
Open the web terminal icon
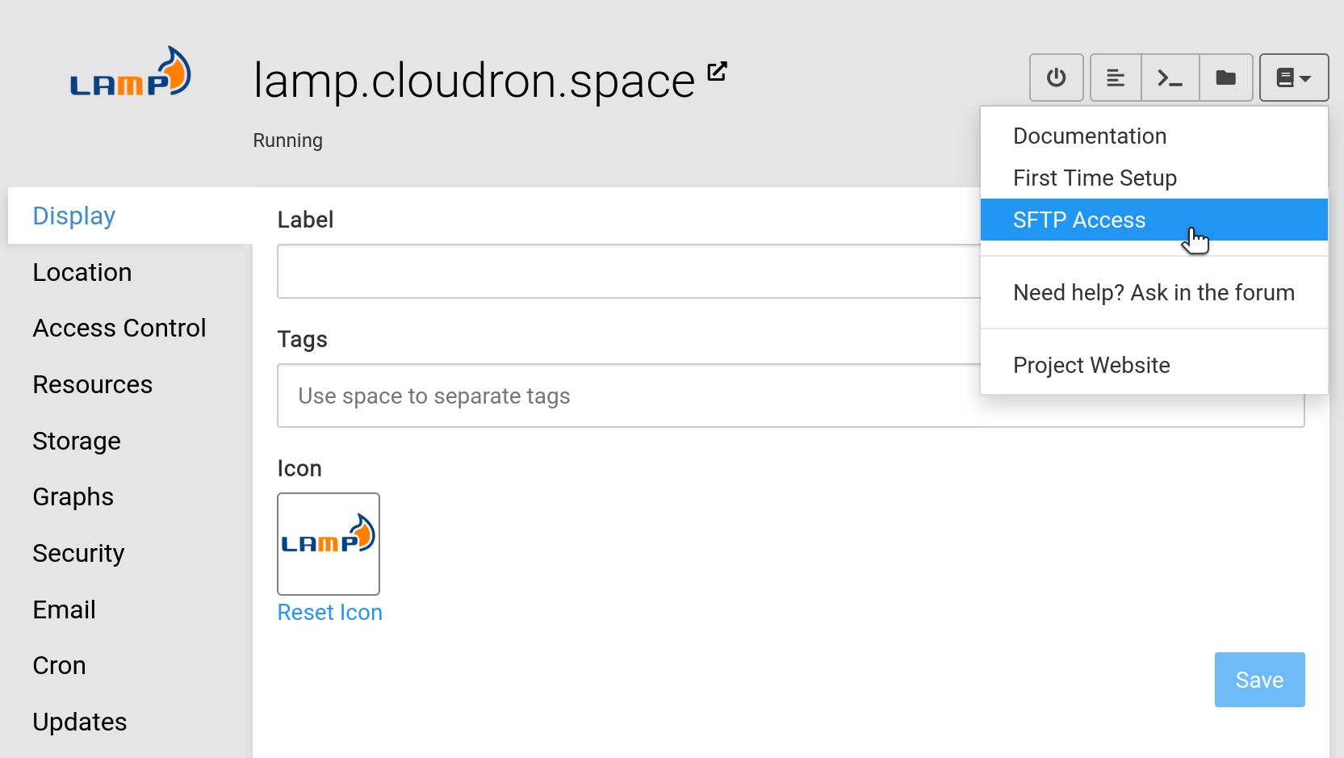tap(1170, 77)
